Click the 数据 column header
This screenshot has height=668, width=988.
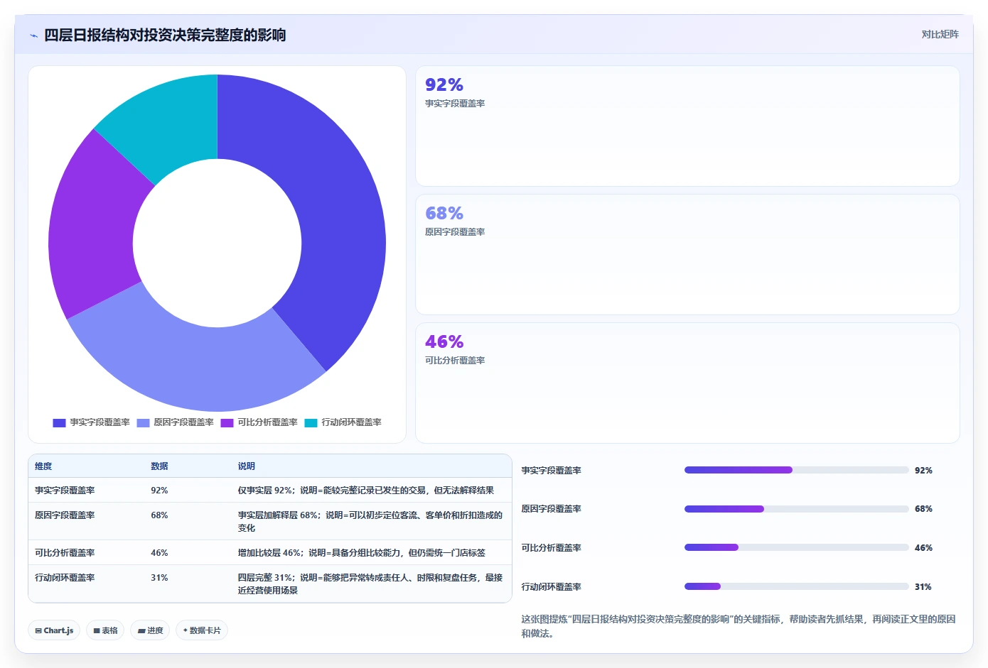pyautogui.click(x=159, y=466)
